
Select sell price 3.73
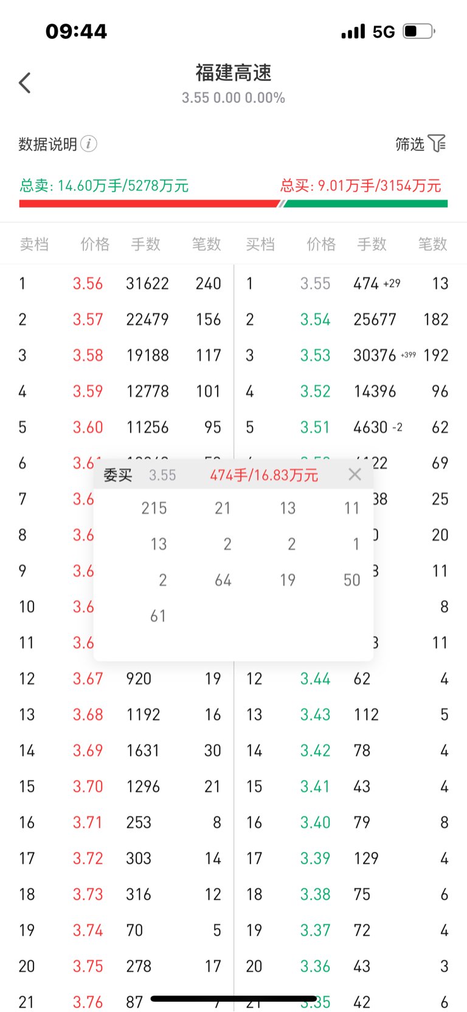point(88,895)
